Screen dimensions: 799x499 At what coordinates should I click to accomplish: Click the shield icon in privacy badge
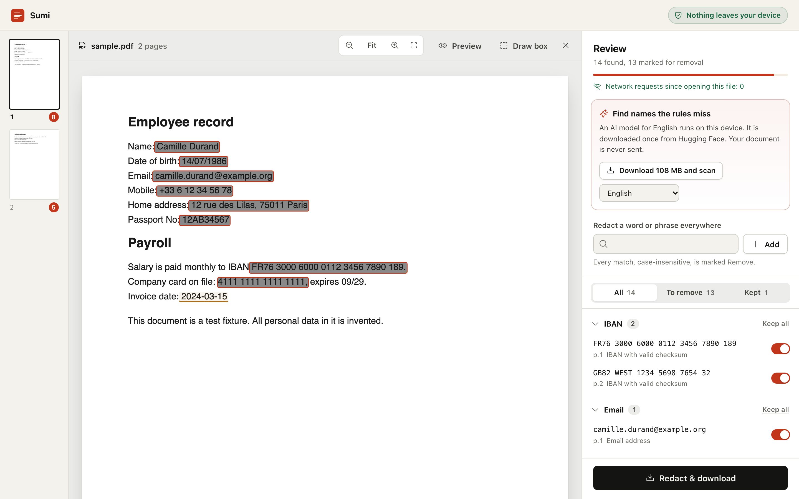(678, 16)
